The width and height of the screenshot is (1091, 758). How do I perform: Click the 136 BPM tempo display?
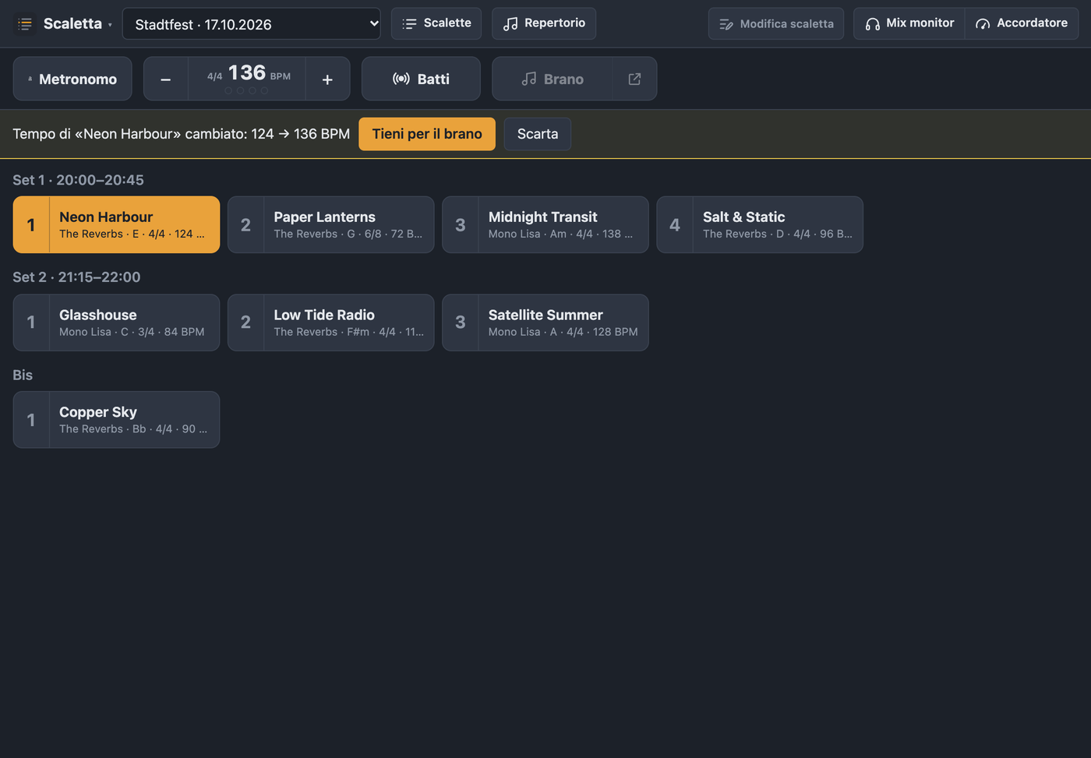coord(247,79)
